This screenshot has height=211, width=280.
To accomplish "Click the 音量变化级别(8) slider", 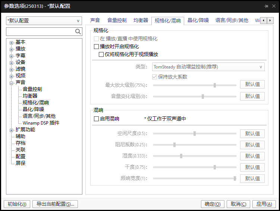I will pyautogui.click(x=195, y=97).
